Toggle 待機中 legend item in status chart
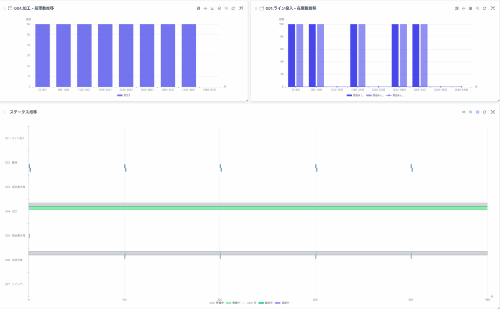The width and height of the screenshot is (500, 309). (216, 303)
